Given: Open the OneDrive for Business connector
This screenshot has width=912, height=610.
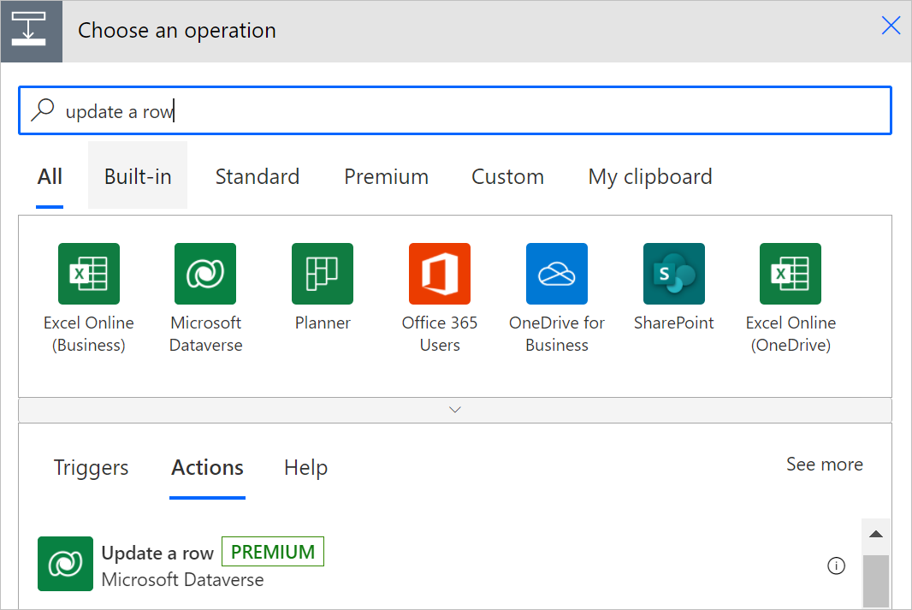Looking at the screenshot, I should tap(556, 274).
